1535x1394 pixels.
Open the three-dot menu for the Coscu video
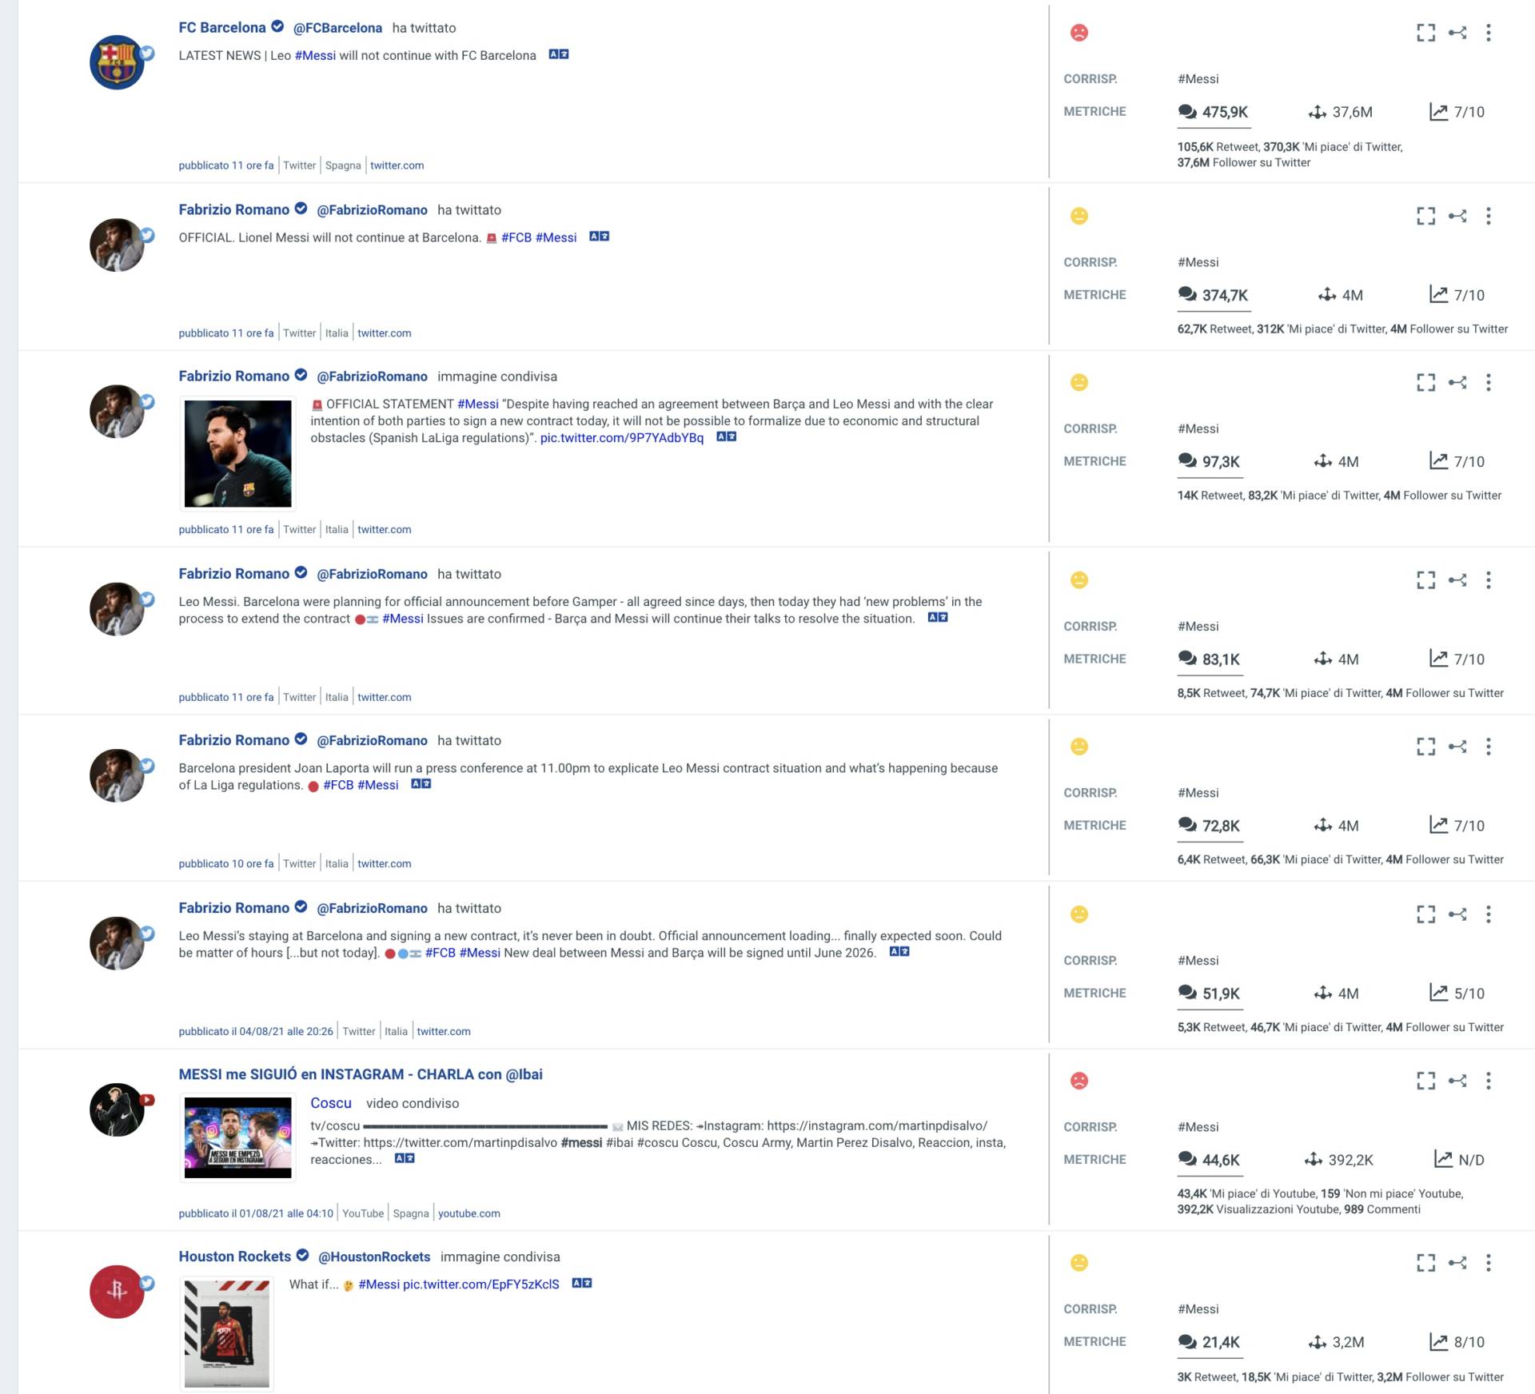[1488, 1081]
